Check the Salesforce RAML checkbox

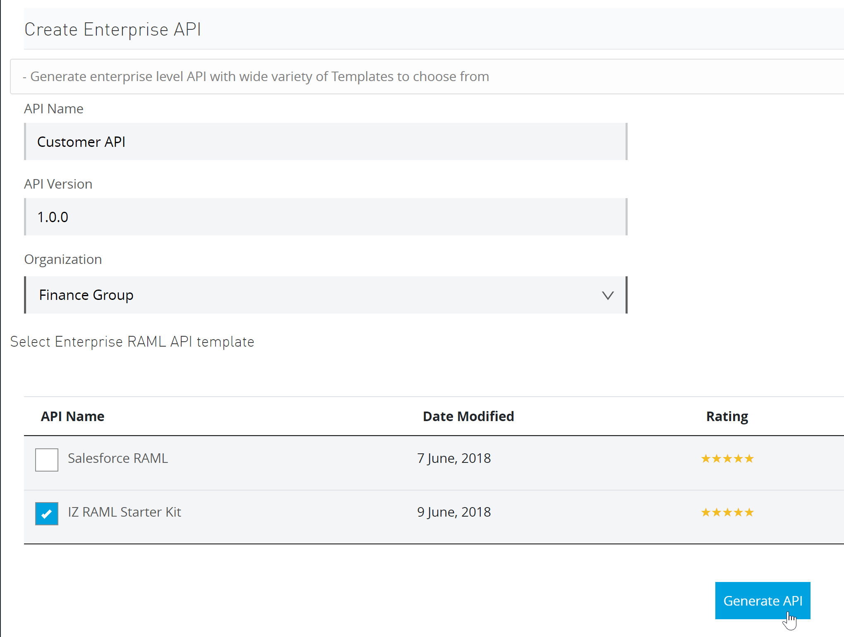pyautogui.click(x=47, y=460)
